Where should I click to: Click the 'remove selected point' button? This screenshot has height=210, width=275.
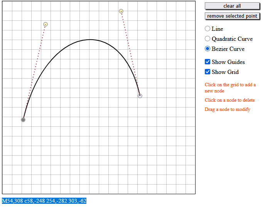232,16
